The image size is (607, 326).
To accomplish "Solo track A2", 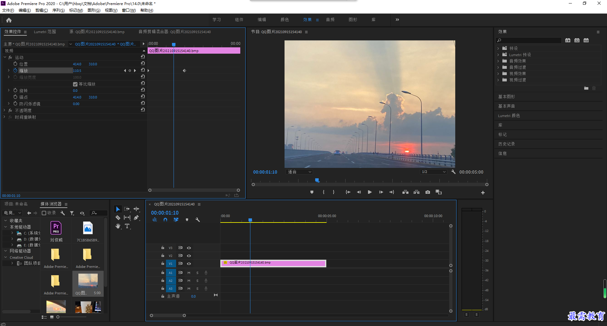I will [197, 281].
